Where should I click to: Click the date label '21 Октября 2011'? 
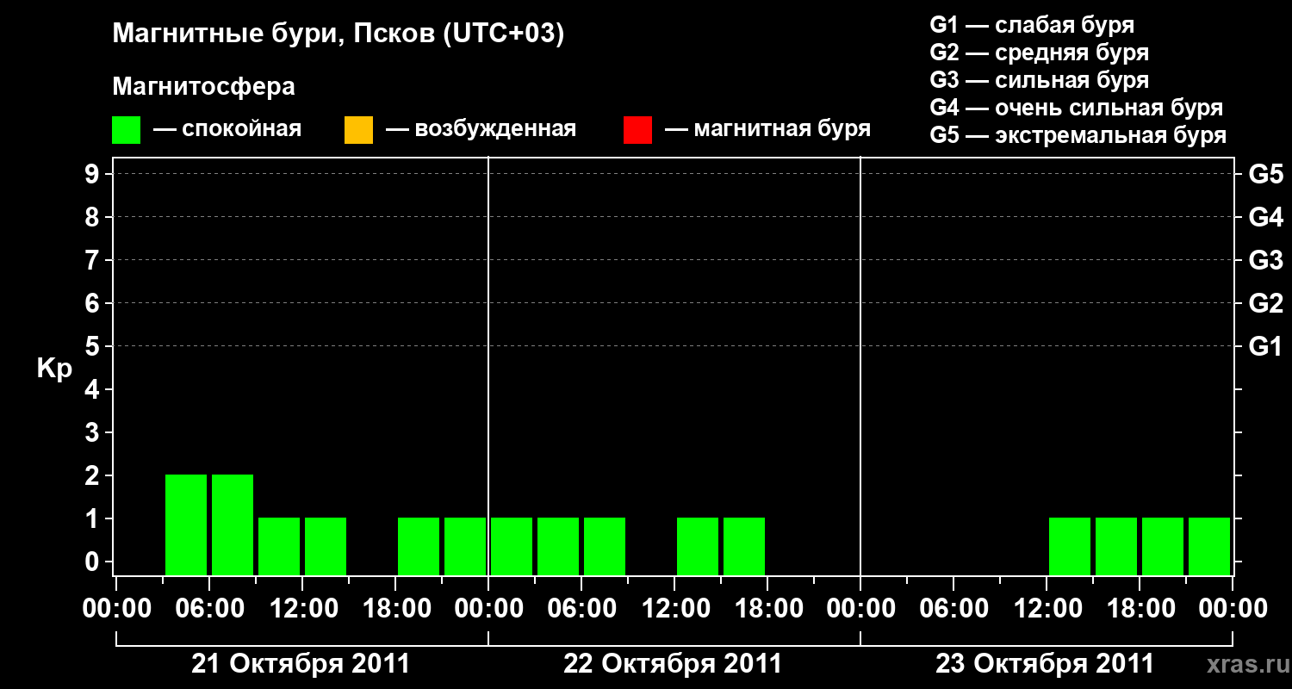tap(301, 664)
